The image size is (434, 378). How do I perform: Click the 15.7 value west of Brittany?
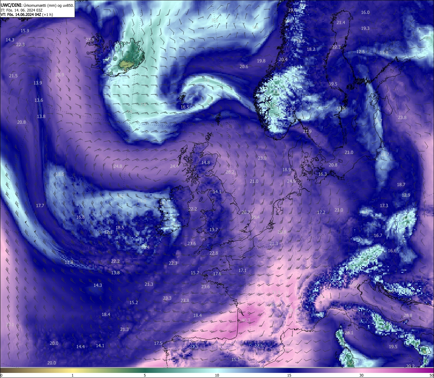click(195, 273)
